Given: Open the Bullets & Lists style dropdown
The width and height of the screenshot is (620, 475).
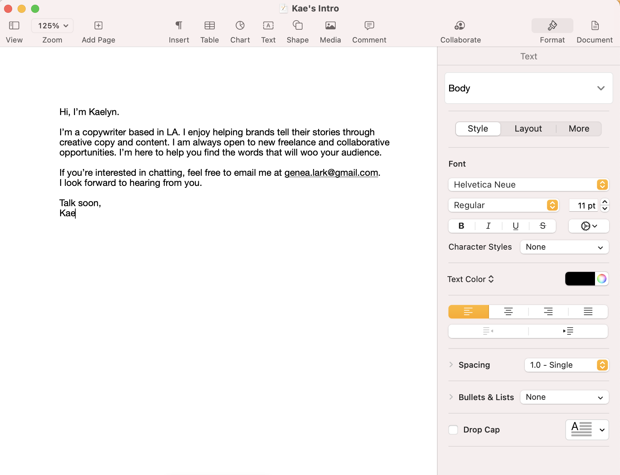Looking at the screenshot, I should (x=564, y=397).
